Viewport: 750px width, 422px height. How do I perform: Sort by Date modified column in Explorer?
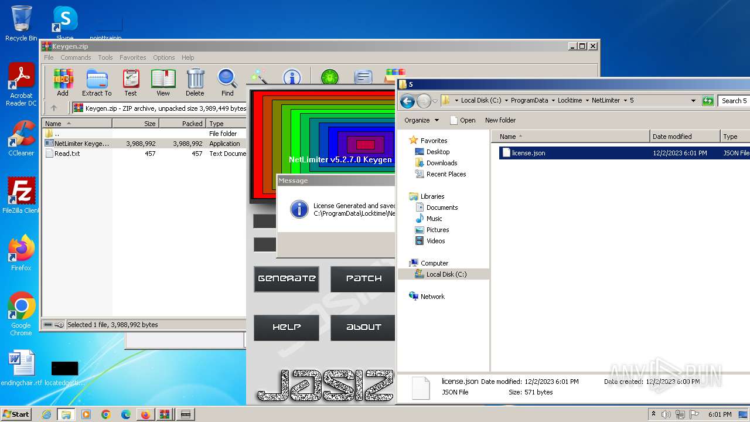click(685, 137)
